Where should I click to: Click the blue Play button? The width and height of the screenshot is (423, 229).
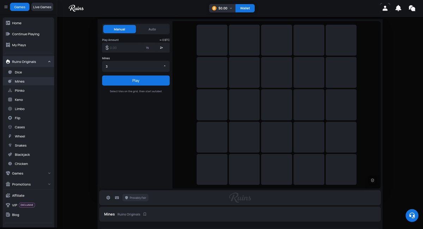[x=136, y=80]
